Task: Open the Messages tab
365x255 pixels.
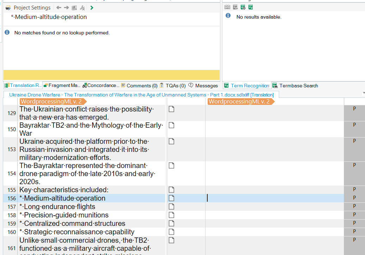Action: (203, 86)
